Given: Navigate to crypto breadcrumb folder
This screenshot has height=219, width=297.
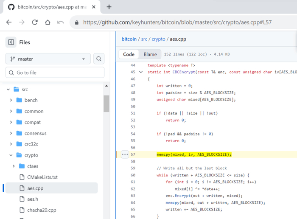Looking at the screenshot, I should point(158,39).
